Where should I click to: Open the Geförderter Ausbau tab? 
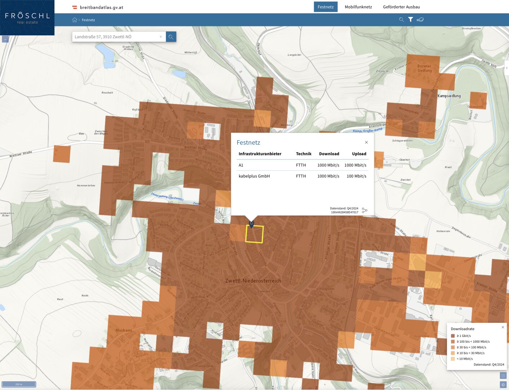pyautogui.click(x=401, y=7)
